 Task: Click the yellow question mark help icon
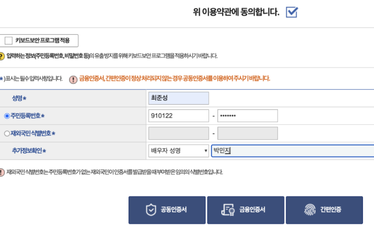[x=2, y=56]
